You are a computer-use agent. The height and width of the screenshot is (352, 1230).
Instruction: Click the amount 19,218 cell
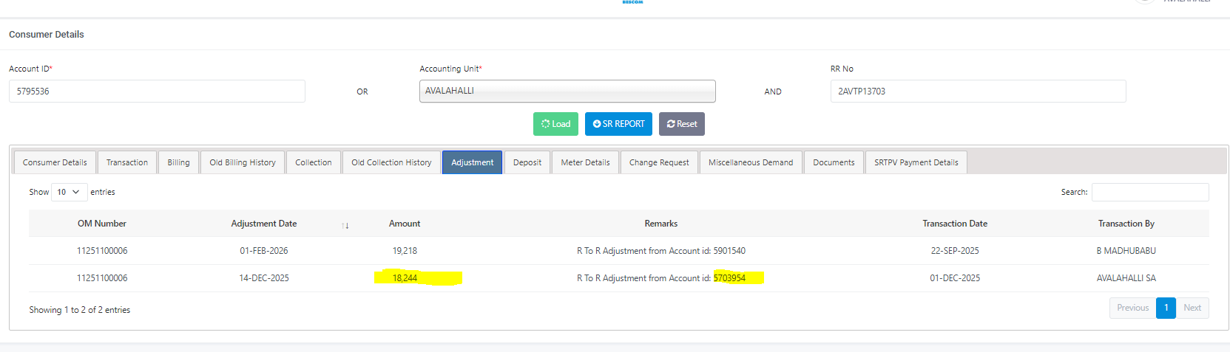point(405,251)
